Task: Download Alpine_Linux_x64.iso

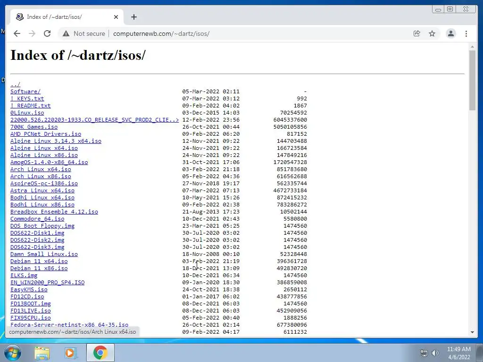Action: click(44, 148)
